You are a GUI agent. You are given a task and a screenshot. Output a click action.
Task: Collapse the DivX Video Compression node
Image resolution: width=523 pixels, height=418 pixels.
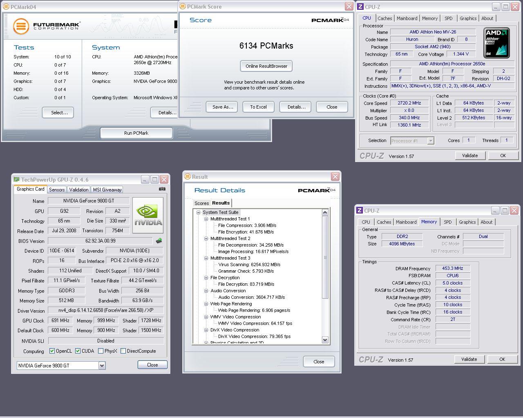(x=206, y=330)
